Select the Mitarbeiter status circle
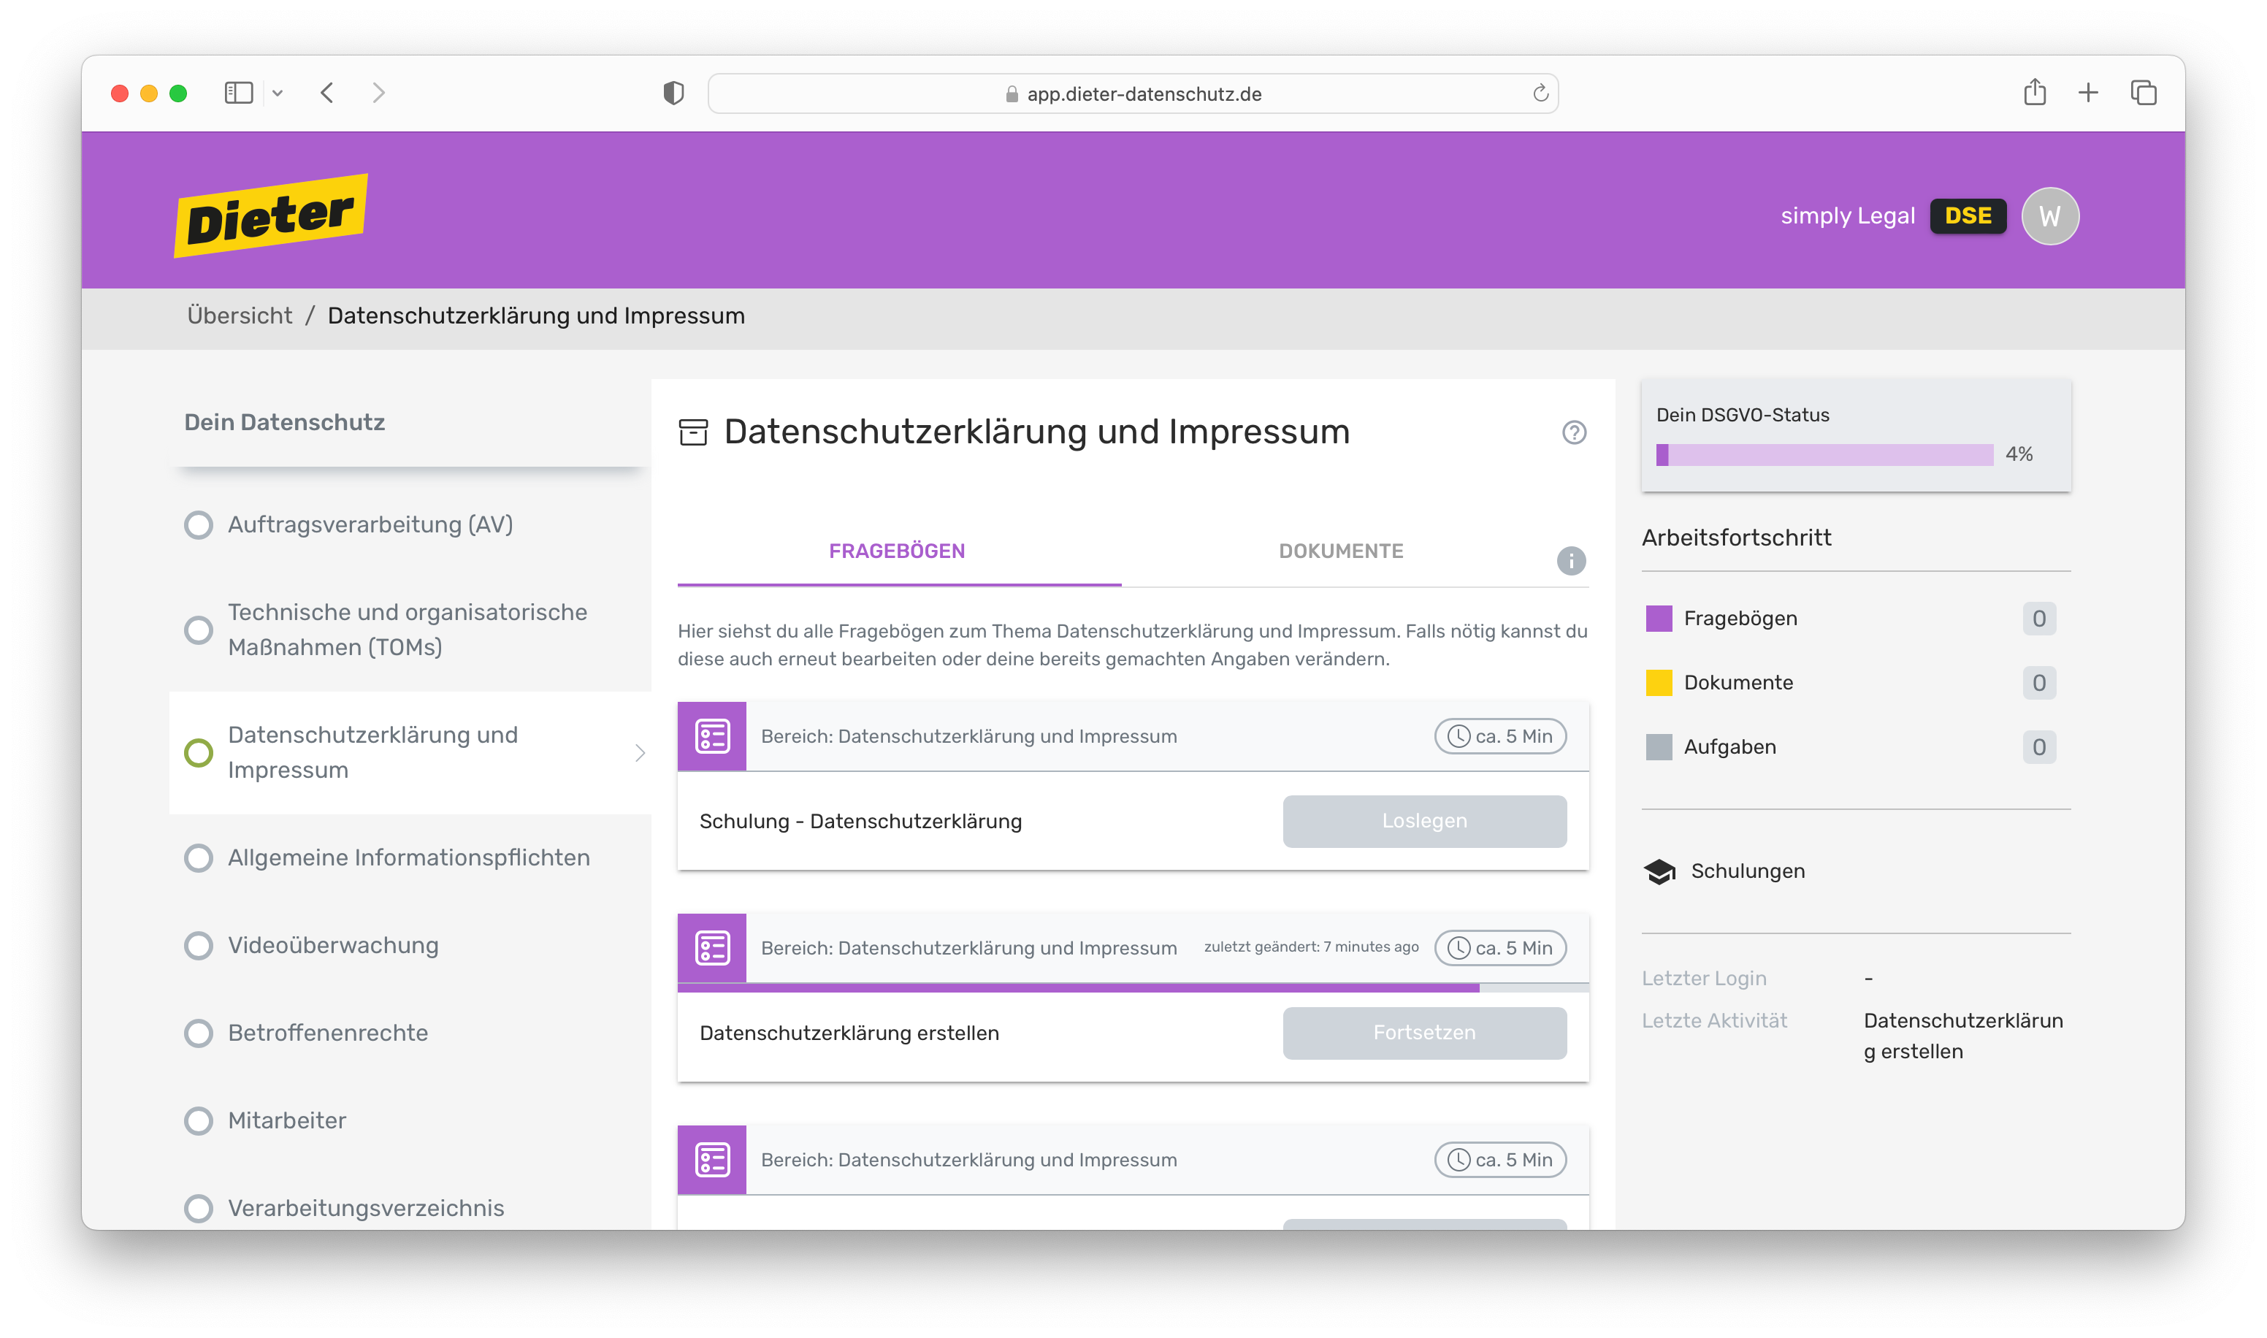Screen dimensions: 2267x1338 tap(199, 1120)
